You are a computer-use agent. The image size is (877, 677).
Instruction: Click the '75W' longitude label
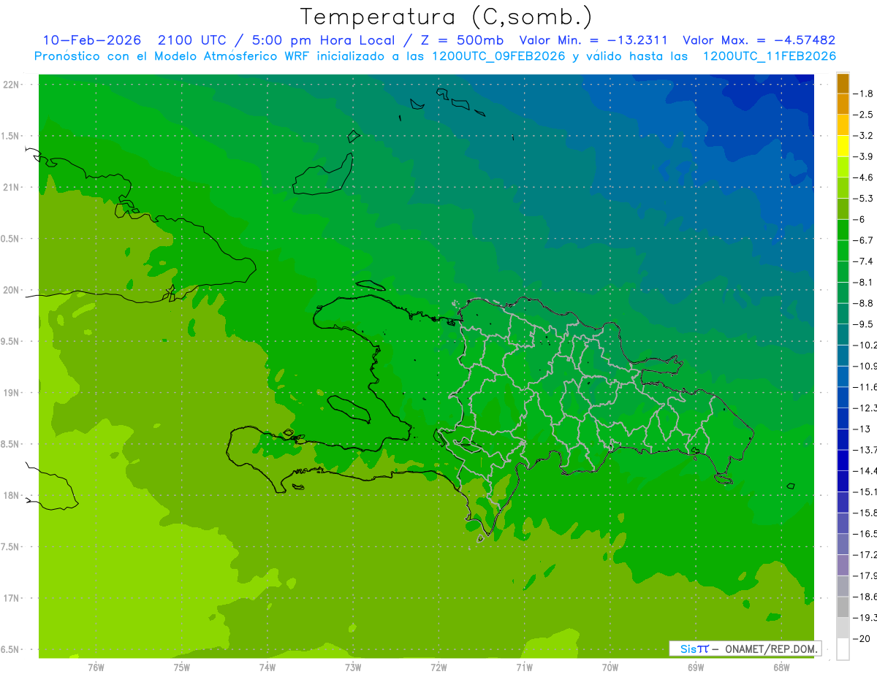coord(182,668)
